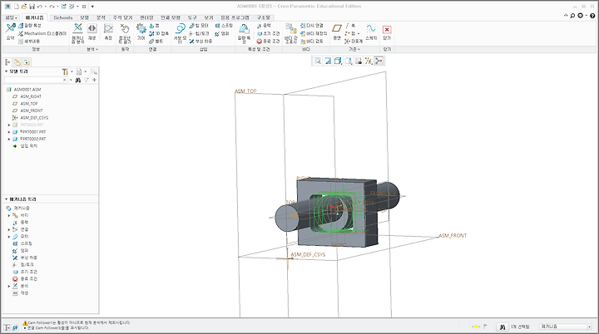Viewport: 599px width, 334px height.
Task: Click Refit zoom icon in graphics toolbar
Action: click(318, 61)
